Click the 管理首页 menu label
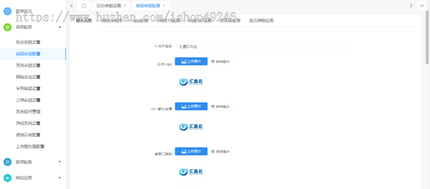 click(23, 11)
